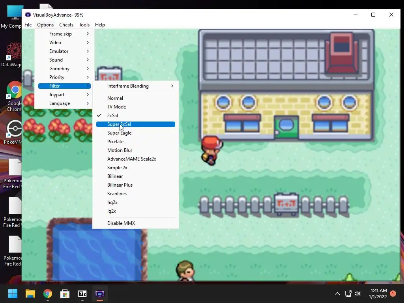Select the Simple 2x filter
The width and height of the screenshot is (404, 303).
136,167
